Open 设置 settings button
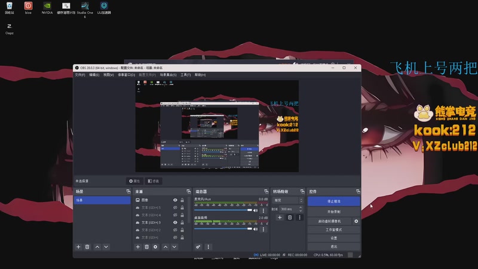This screenshot has width=478, height=269. [x=334, y=238]
